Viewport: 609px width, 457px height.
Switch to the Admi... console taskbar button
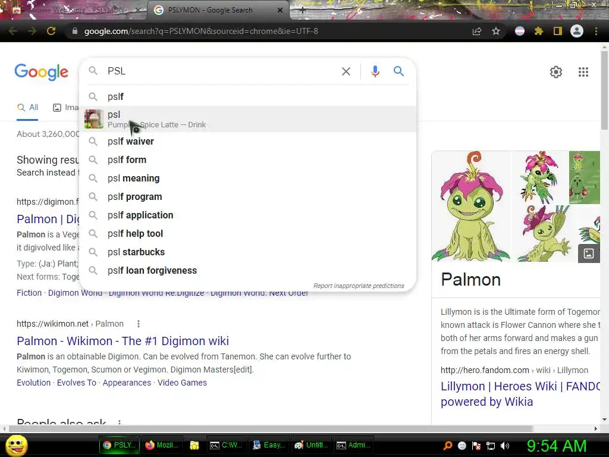point(353,445)
